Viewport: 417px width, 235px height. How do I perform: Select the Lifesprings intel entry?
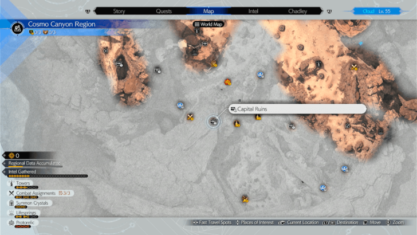[26, 213]
